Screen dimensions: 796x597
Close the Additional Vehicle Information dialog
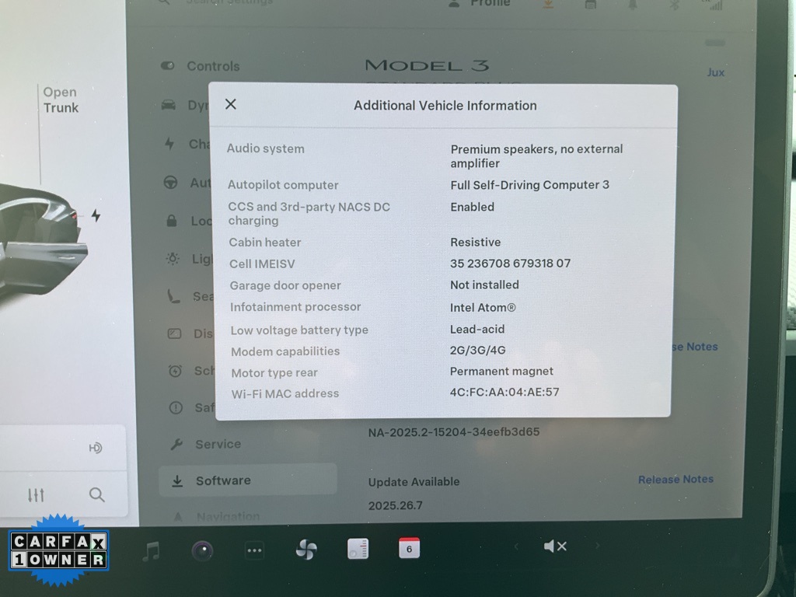230,104
